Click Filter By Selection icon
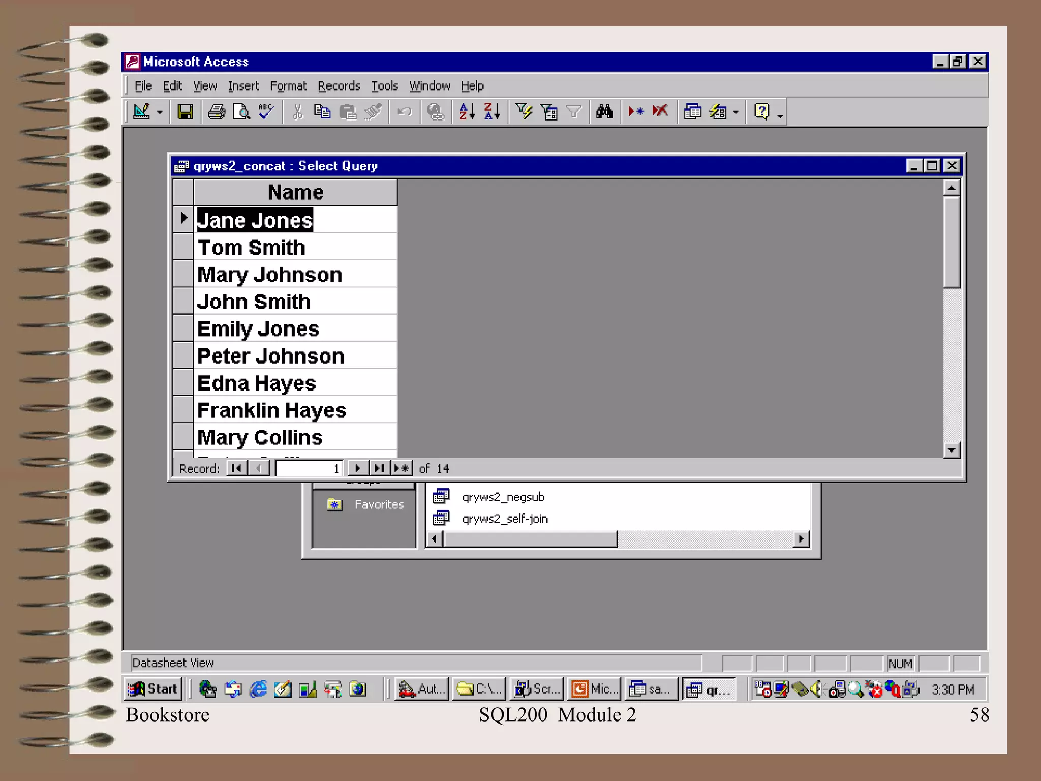1041x781 pixels. [524, 112]
